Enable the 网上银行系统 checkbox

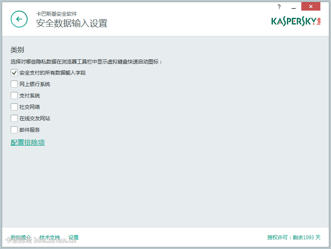[14, 84]
